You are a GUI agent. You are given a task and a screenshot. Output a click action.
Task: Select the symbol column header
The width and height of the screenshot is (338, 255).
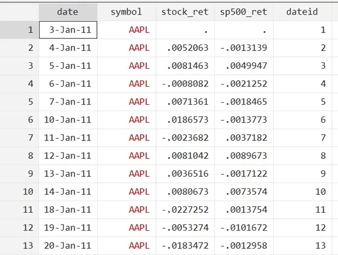[x=127, y=12]
